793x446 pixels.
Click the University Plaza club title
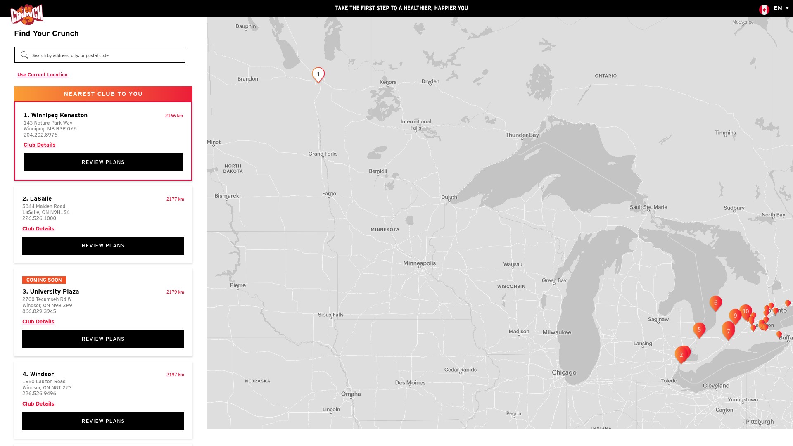point(50,292)
